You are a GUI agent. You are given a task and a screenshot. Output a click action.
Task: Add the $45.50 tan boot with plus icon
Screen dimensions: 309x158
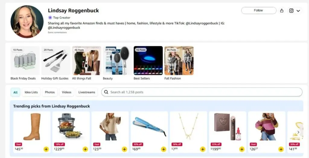[x=46, y=149]
